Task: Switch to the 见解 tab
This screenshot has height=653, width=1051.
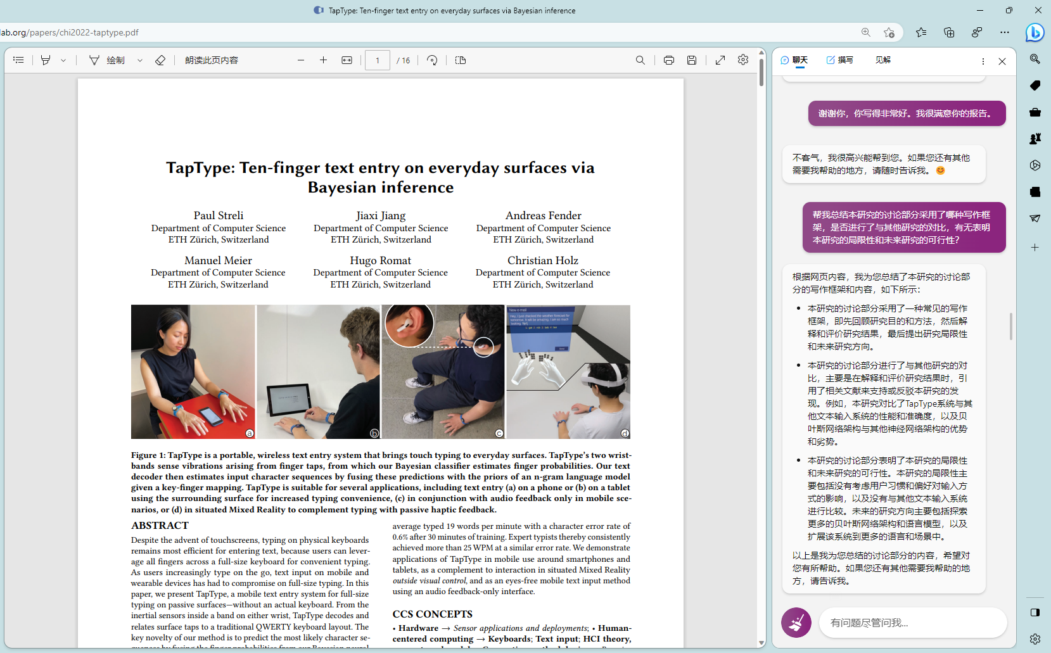Action: (882, 60)
